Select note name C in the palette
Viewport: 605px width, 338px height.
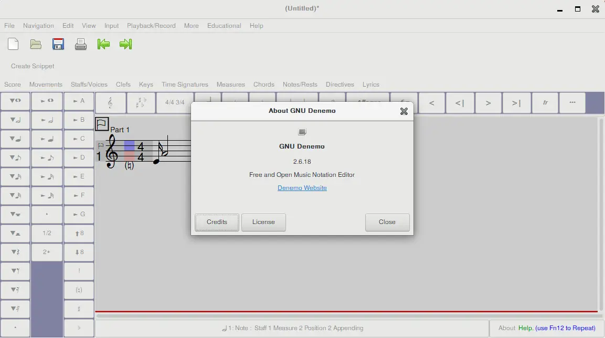pyautogui.click(x=79, y=139)
